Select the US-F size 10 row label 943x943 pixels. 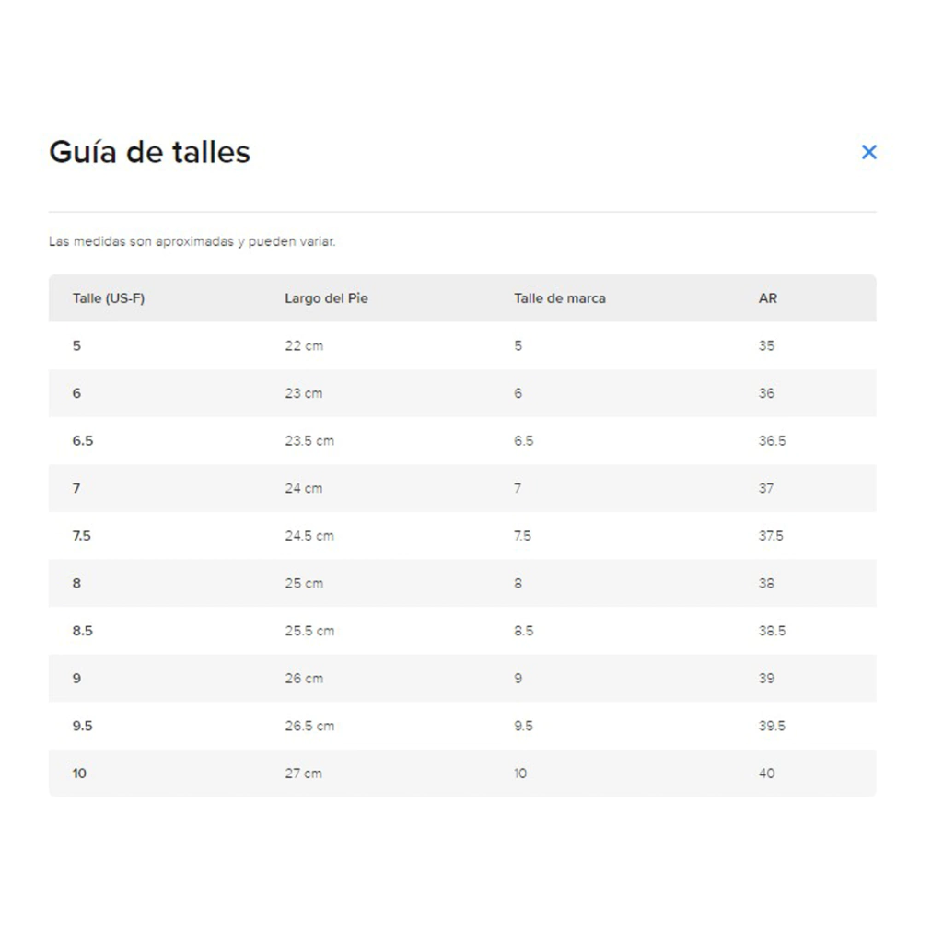pos(79,774)
